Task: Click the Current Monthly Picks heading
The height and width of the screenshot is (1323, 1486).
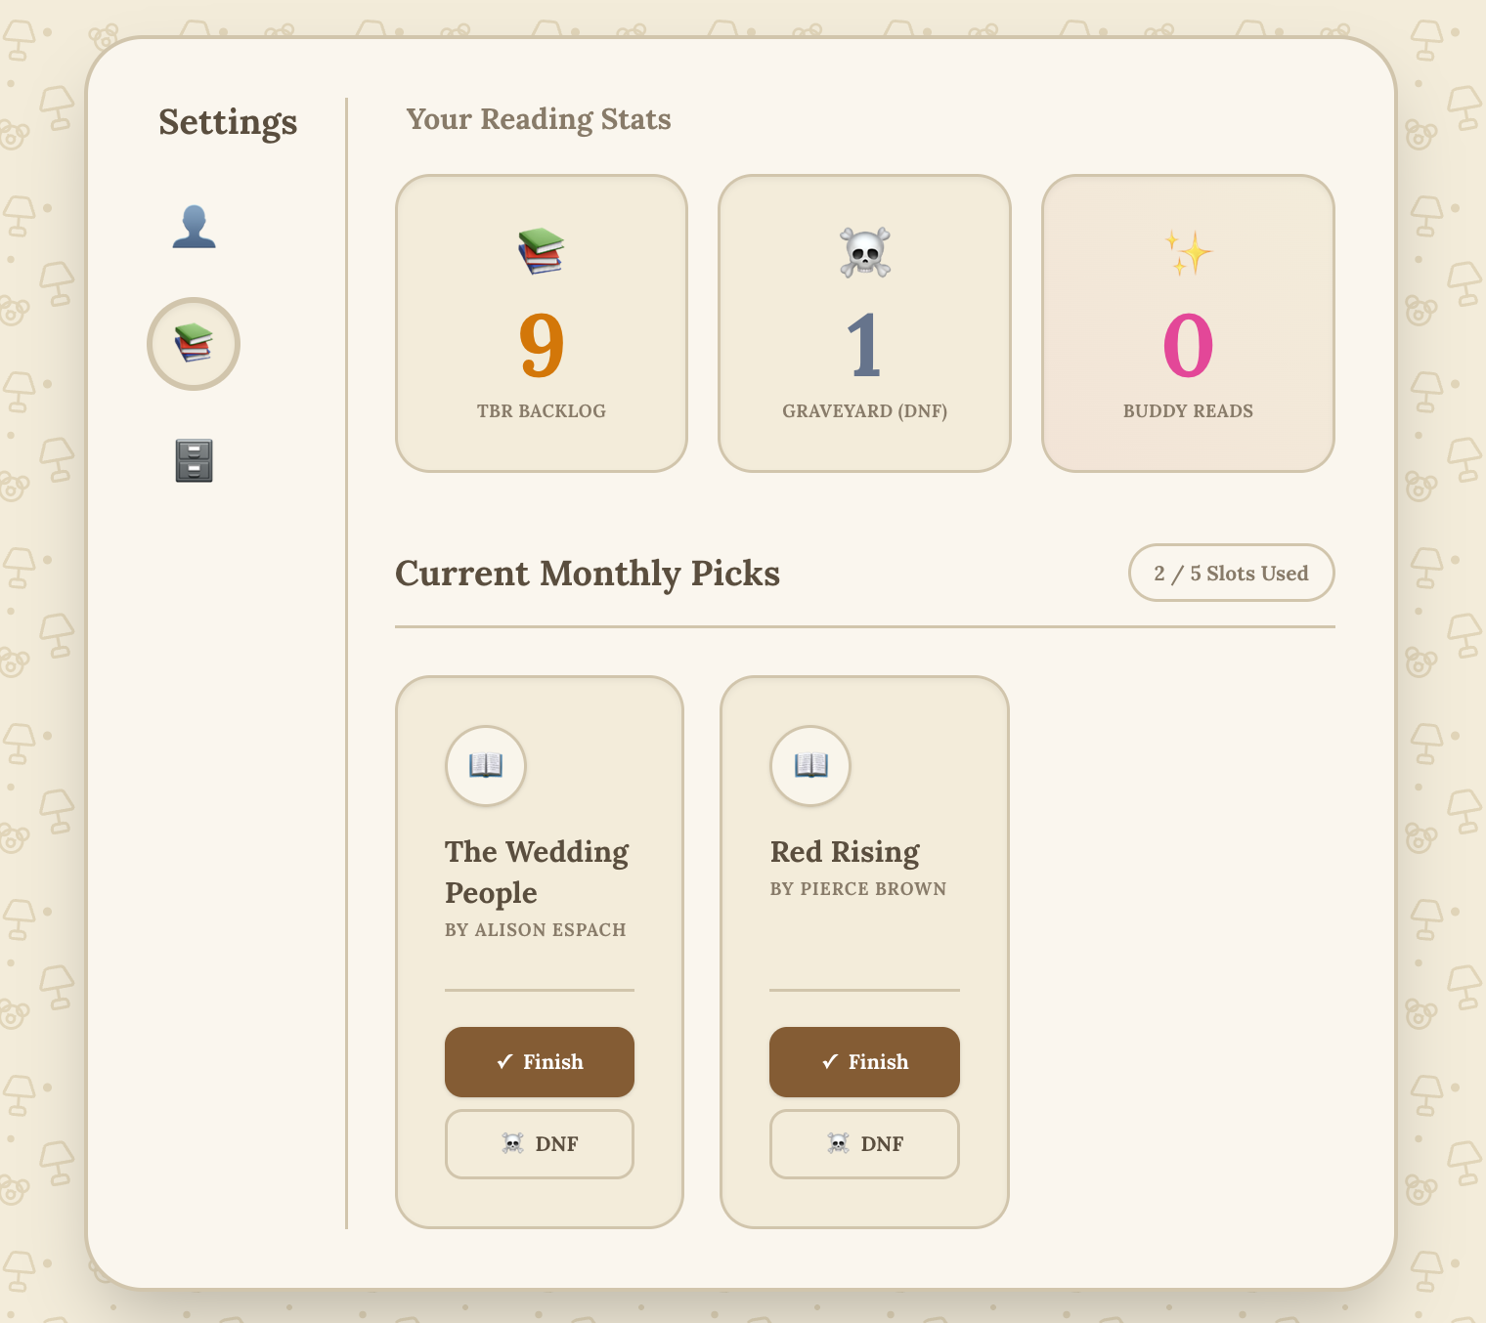Action: [x=588, y=574]
